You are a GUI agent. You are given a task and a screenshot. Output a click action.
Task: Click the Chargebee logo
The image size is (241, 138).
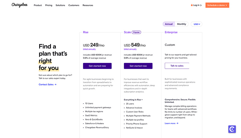click(20, 5)
